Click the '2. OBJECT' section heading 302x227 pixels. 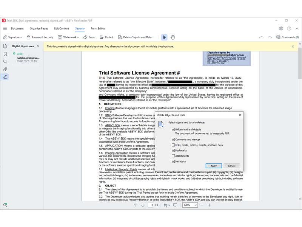pyautogui.click(x=107, y=185)
